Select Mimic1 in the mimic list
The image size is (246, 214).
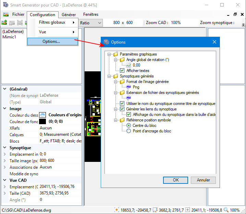click(9, 37)
